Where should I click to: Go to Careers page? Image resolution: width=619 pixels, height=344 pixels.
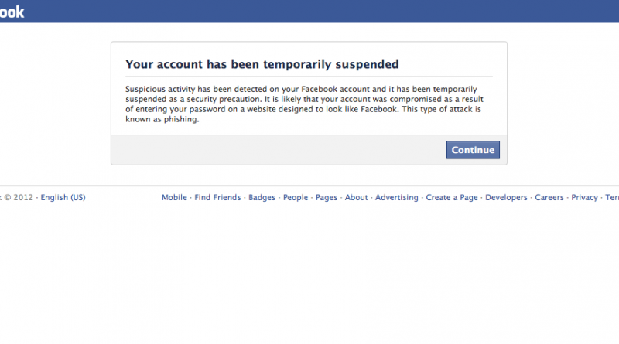[x=549, y=198]
